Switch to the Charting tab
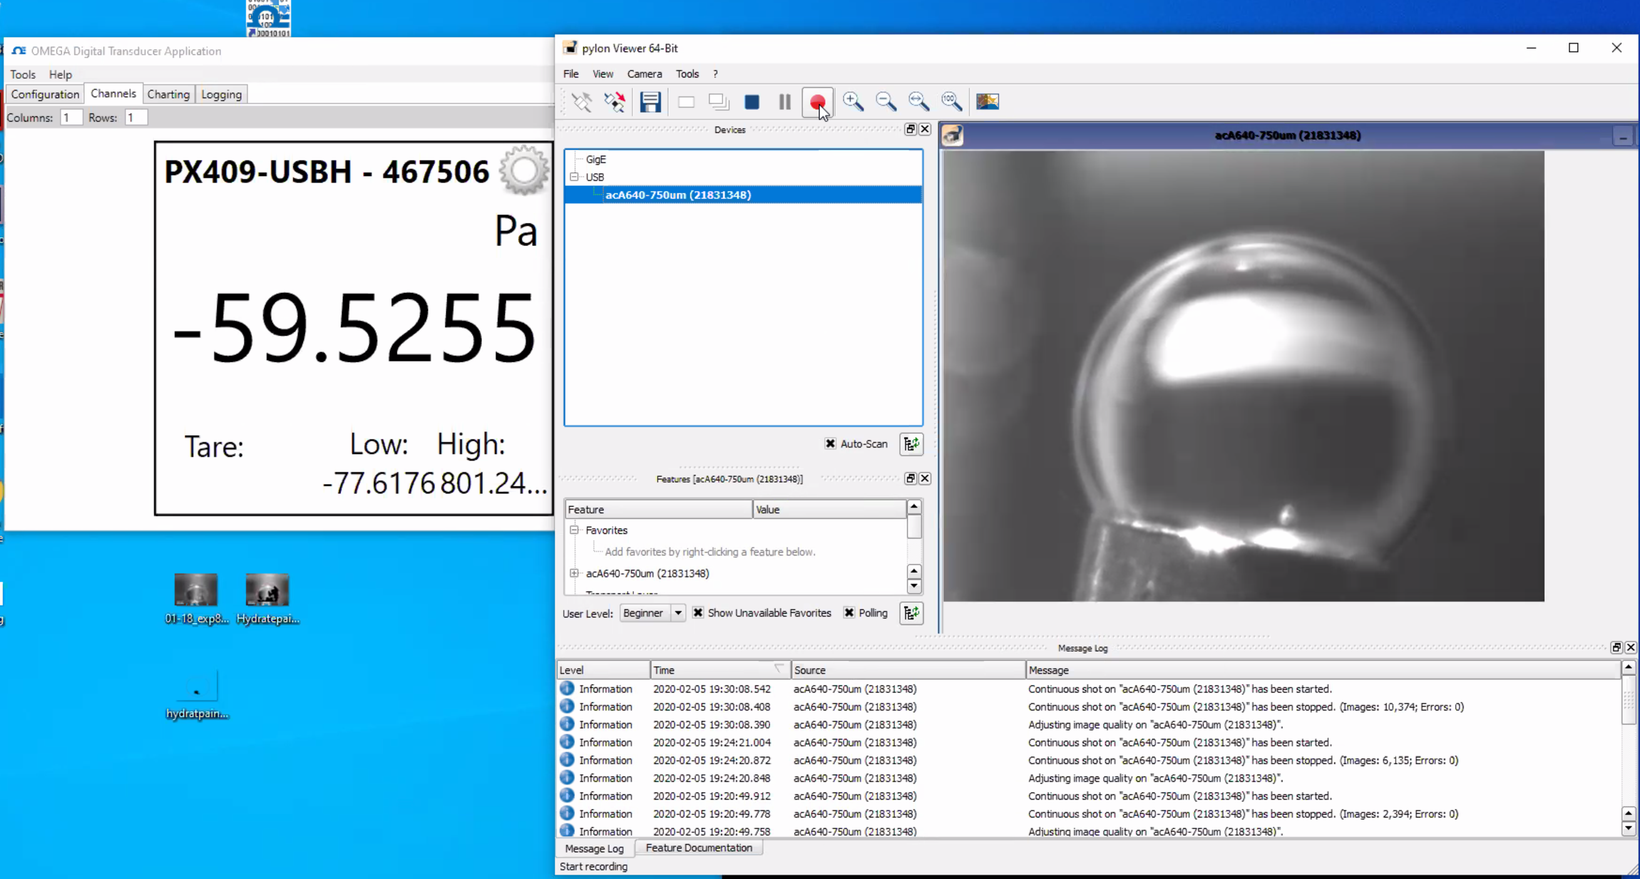 click(x=168, y=95)
